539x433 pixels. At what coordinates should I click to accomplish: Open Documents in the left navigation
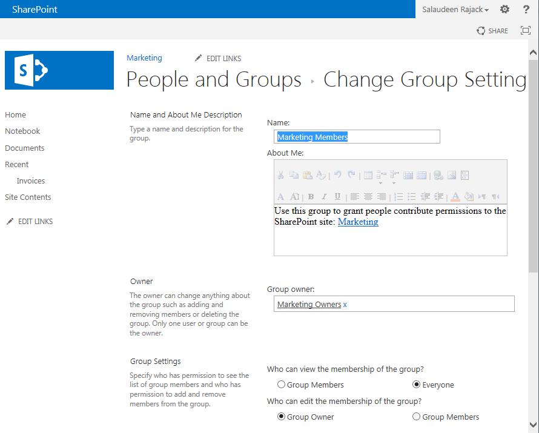25,148
